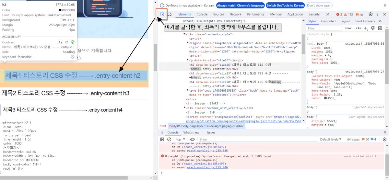
Task: Click the html breadcrumb item
Action: [x=163, y=126]
